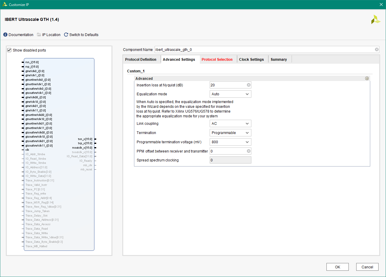The width and height of the screenshot is (386, 277).
Task: Select the rxn_i[15:0] port label
Action: 32,62
